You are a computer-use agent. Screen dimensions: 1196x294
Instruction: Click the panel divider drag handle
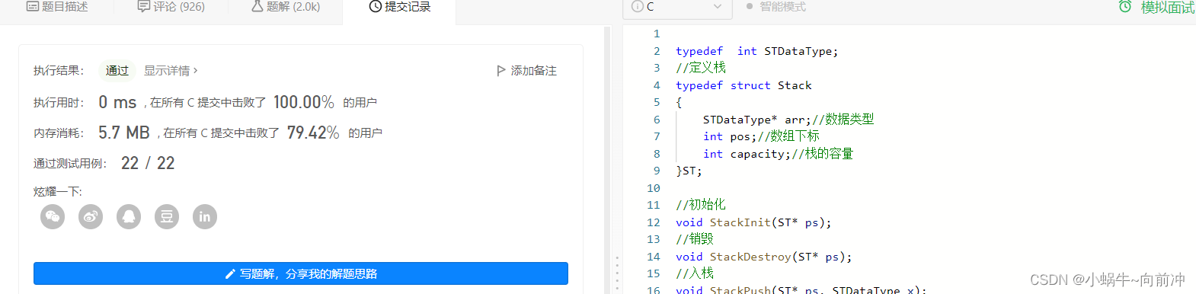click(617, 274)
